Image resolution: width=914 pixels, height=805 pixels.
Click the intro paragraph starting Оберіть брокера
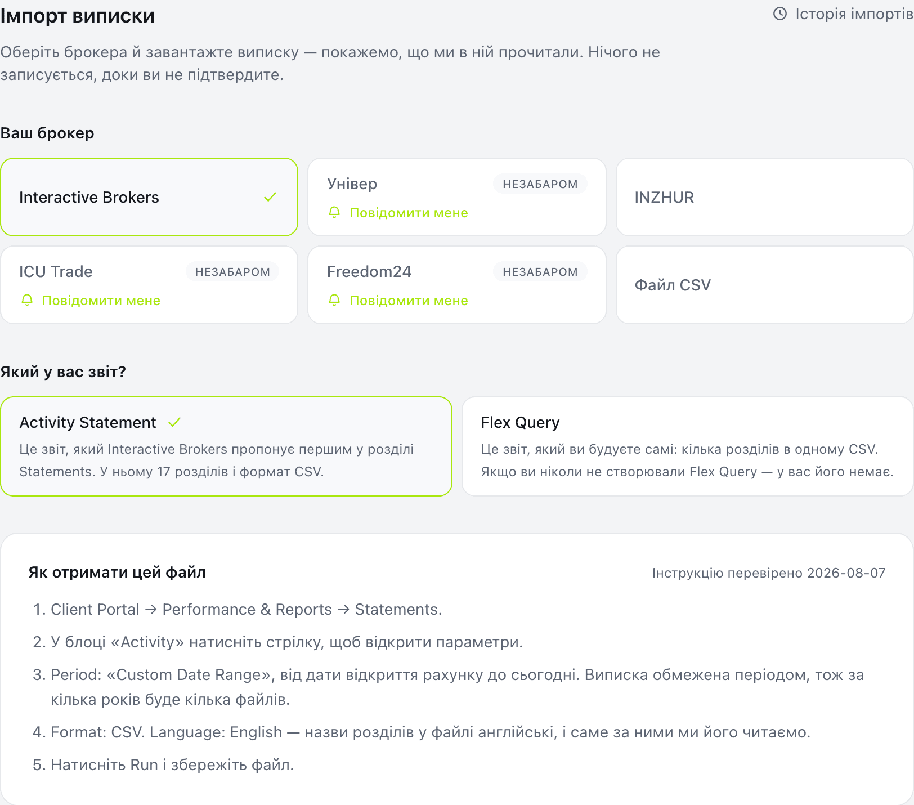pyautogui.click(x=330, y=64)
